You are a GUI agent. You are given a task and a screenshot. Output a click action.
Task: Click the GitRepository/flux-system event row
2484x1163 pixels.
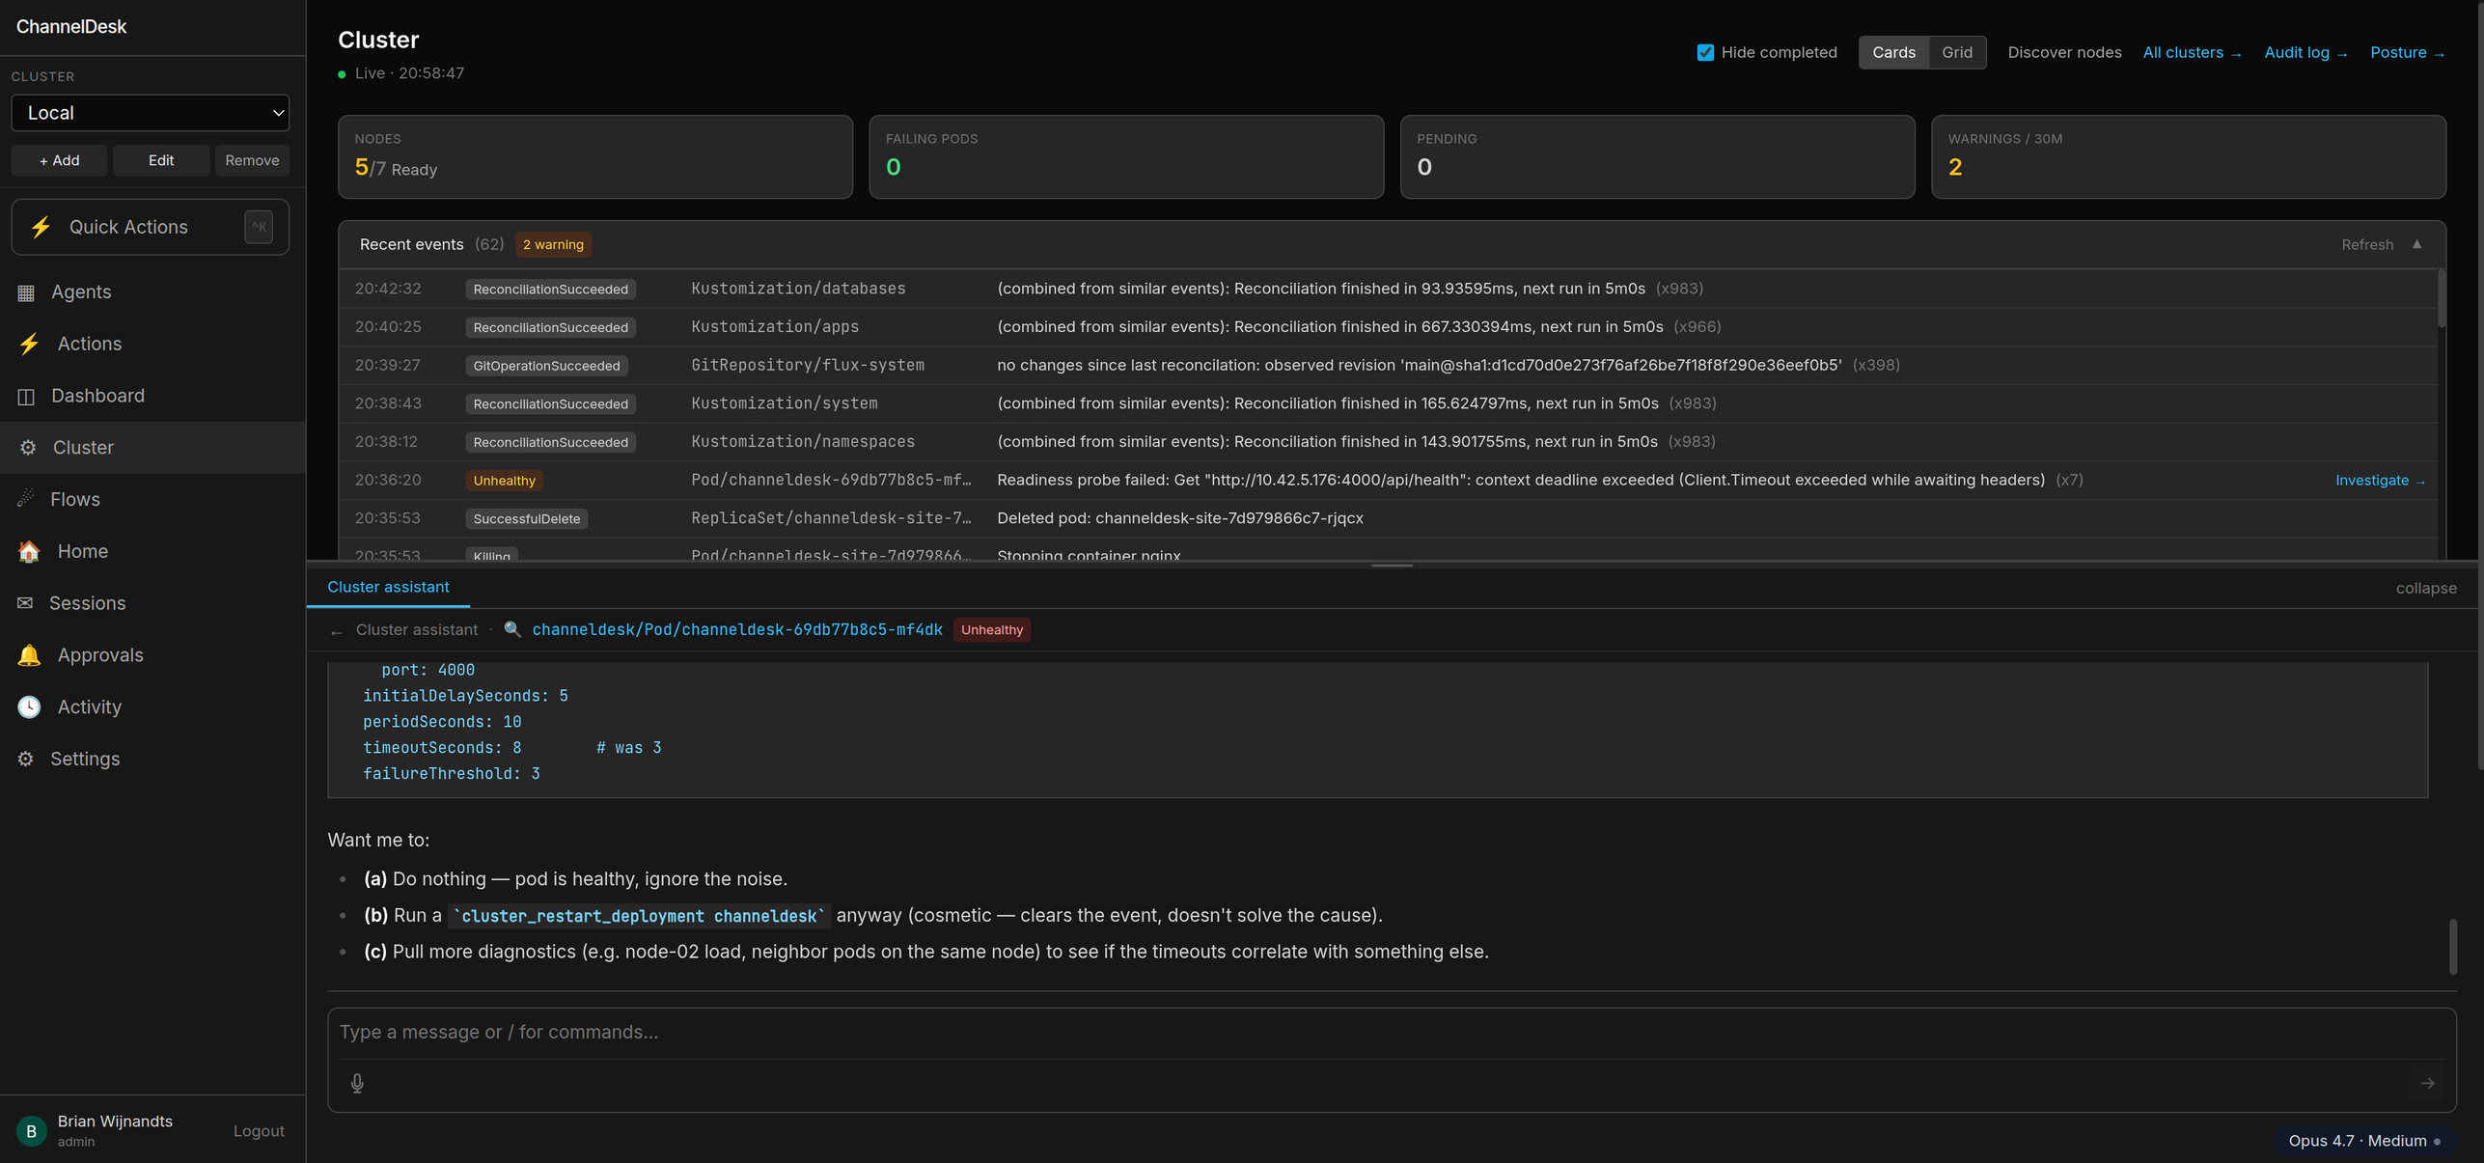click(1388, 365)
